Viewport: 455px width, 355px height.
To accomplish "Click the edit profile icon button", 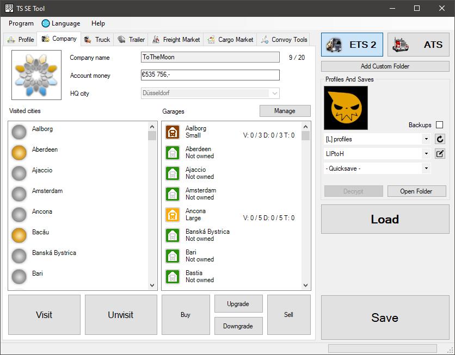I will tap(440, 154).
